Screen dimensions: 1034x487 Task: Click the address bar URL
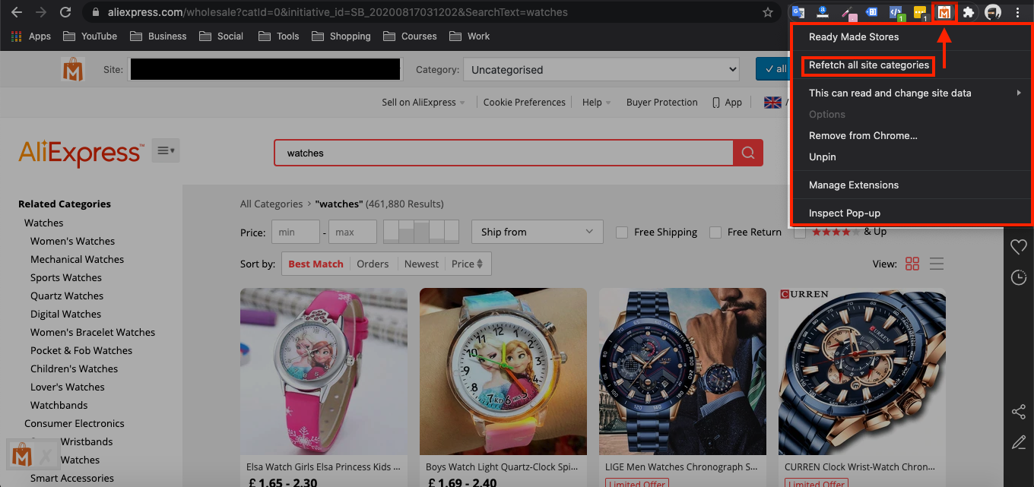[x=338, y=13]
